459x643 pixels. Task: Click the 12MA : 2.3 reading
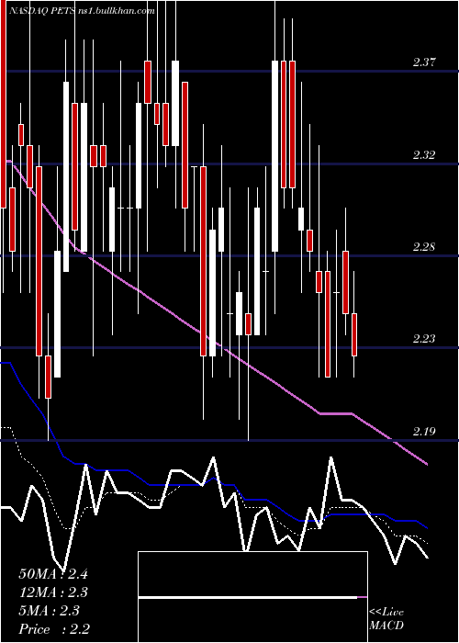[53, 592]
